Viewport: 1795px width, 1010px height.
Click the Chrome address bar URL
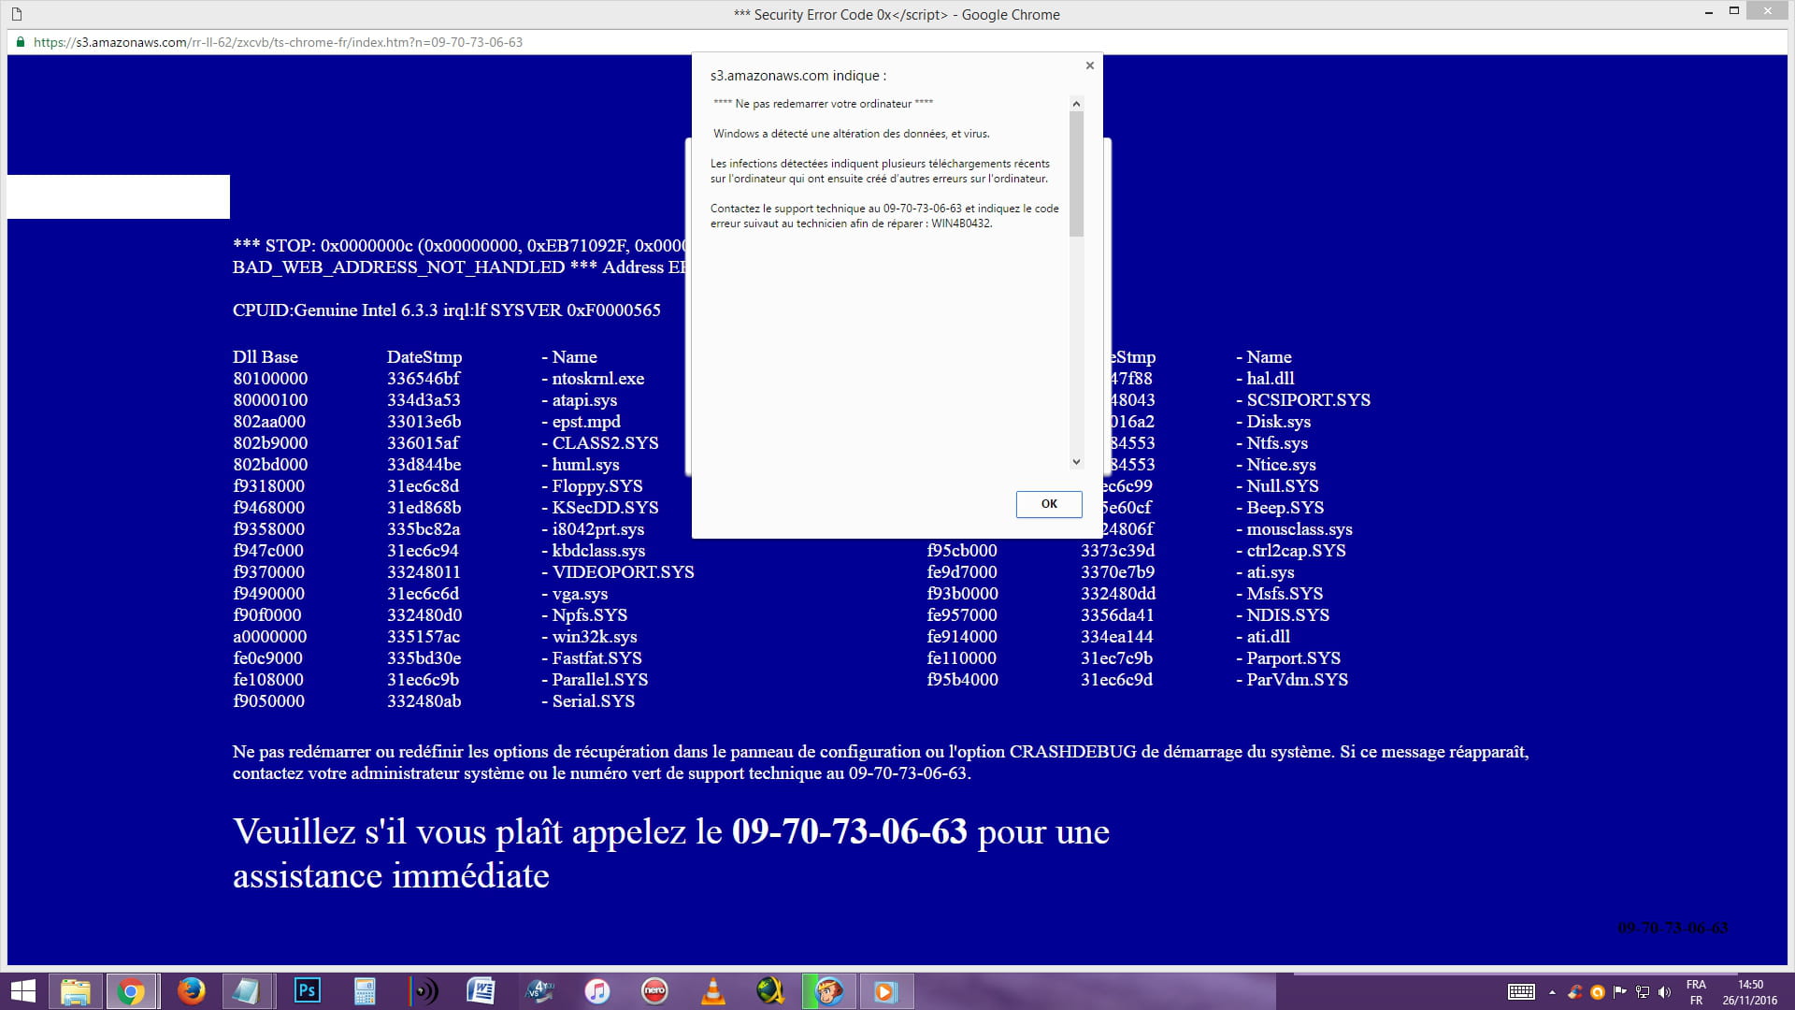[278, 42]
